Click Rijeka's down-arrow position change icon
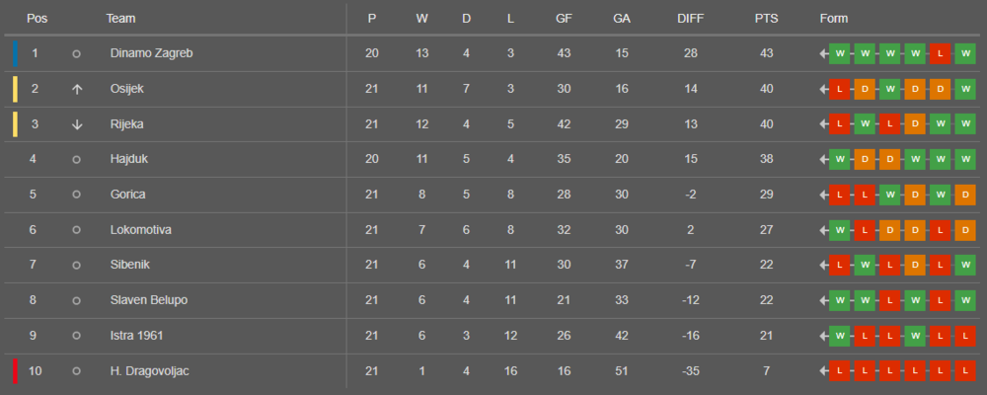This screenshot has height=395, width=987. (x=77, y=124)
